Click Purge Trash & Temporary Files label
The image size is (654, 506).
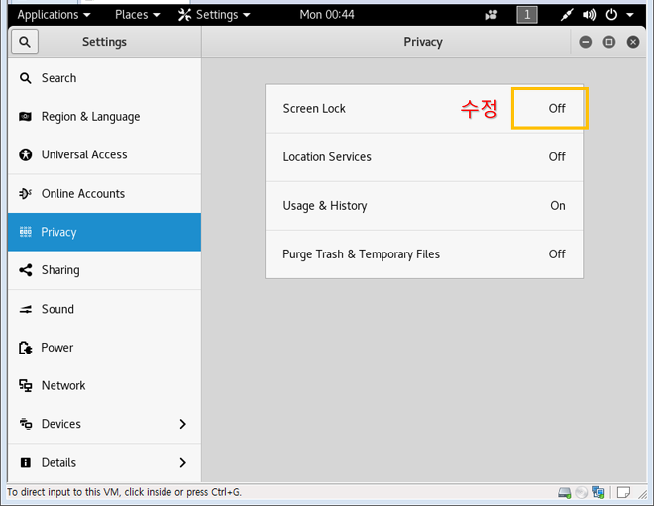(362, 254)
